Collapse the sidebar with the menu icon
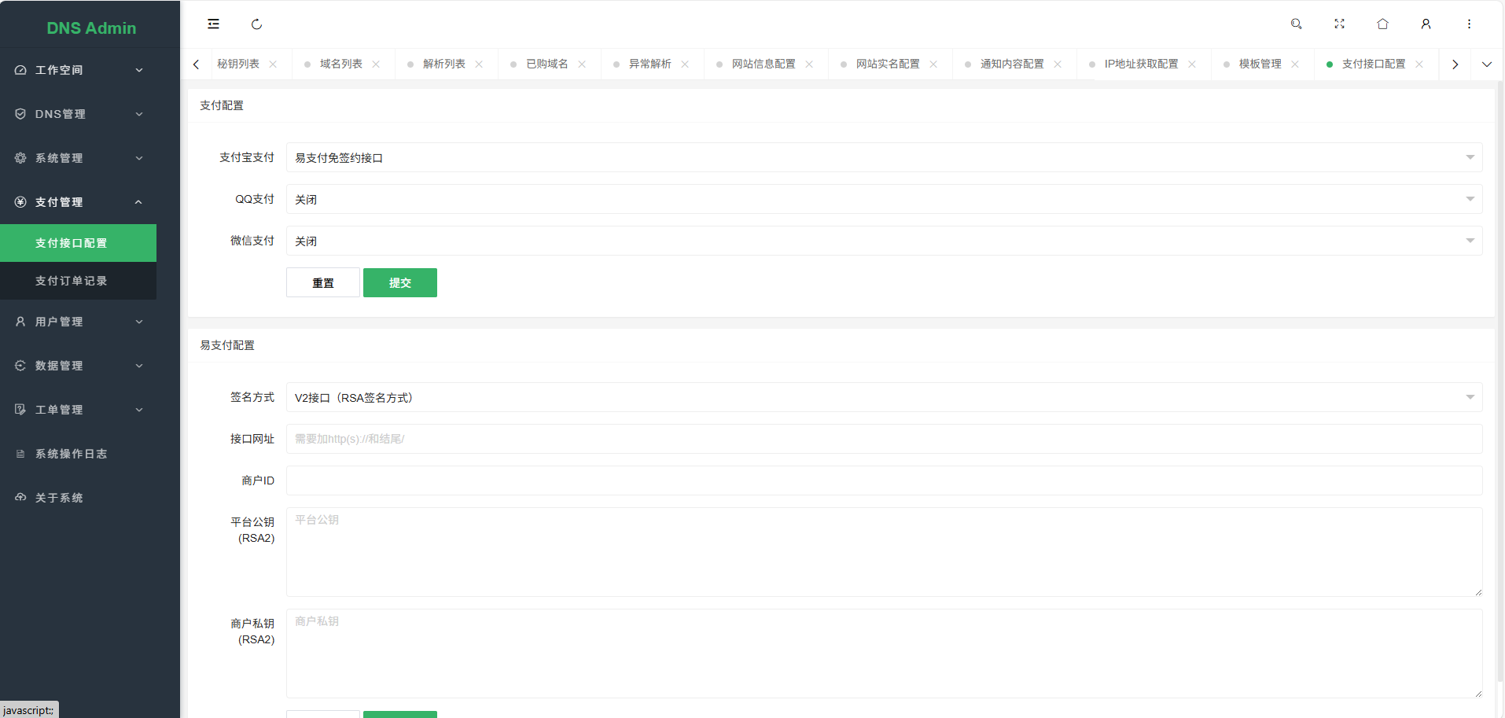Screen dimensions: 1505x718 click(x=213, y=24)
